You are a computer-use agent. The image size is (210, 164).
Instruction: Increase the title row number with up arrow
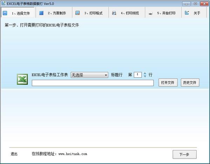coord(145,73)
